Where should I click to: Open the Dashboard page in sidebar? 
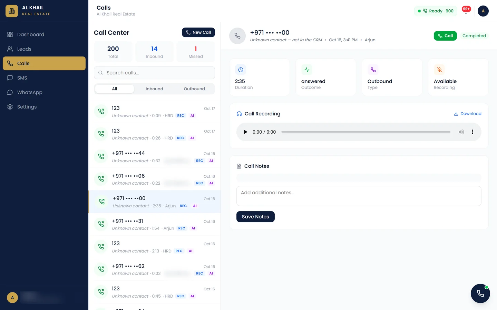click(x=44, y=34)
